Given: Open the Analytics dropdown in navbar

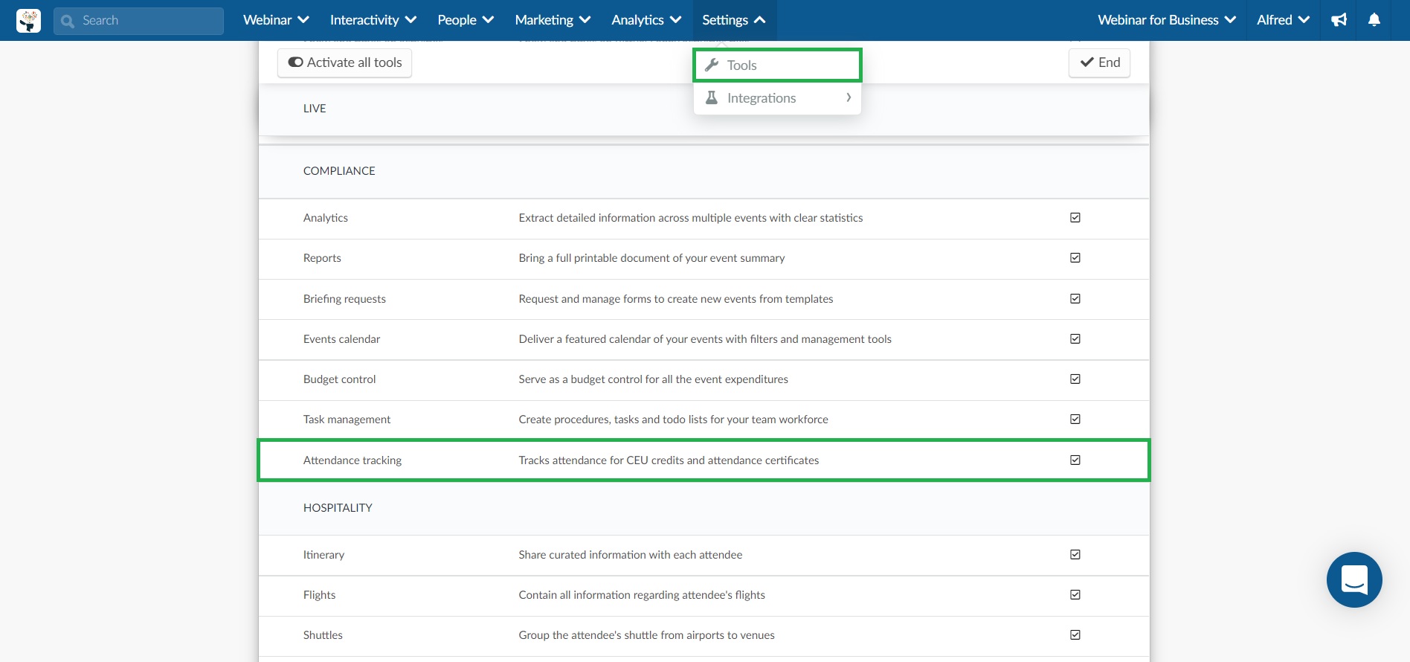Looking at the screenshot, I should coord(646,20).
